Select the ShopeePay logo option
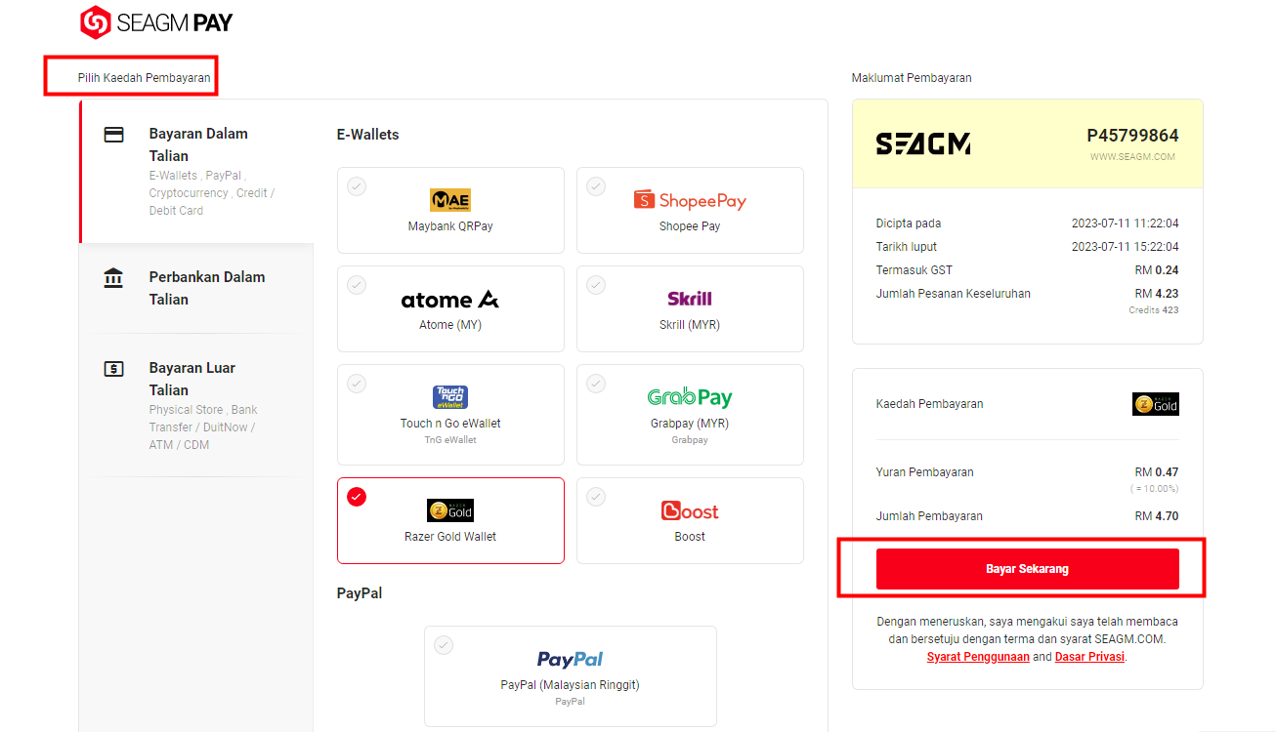This screenshot has width=1276, height=732. (x=690, y=200)
